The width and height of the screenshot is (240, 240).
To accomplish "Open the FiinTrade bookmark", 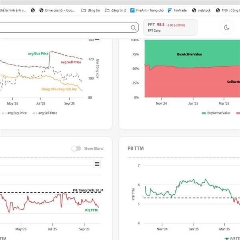I will coord(177,10).
